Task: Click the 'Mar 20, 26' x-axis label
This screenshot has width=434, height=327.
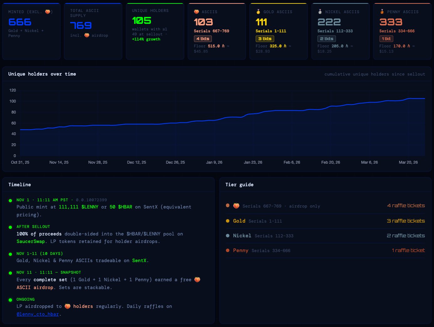Action: click(x=408, y=162)
